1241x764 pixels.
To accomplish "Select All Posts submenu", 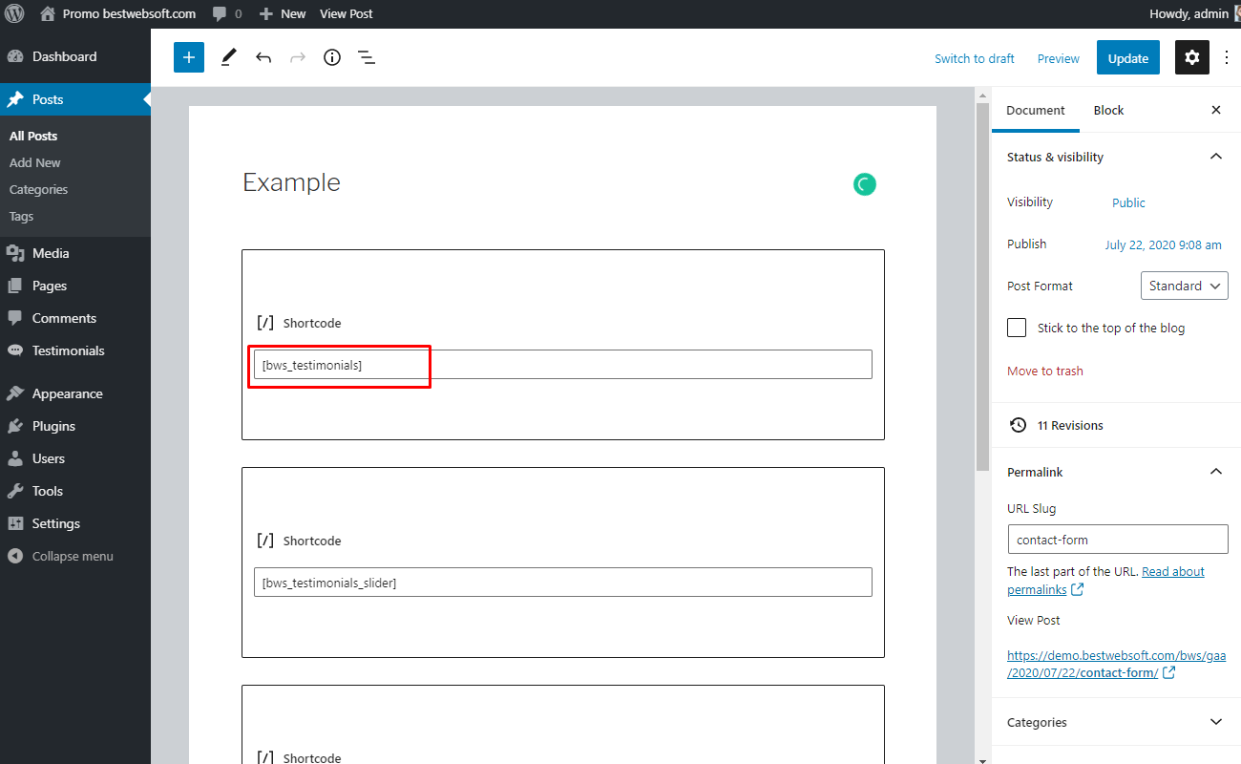I will (33, 136).
